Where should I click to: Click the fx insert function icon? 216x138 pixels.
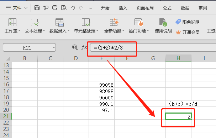(x=84, y=47)
